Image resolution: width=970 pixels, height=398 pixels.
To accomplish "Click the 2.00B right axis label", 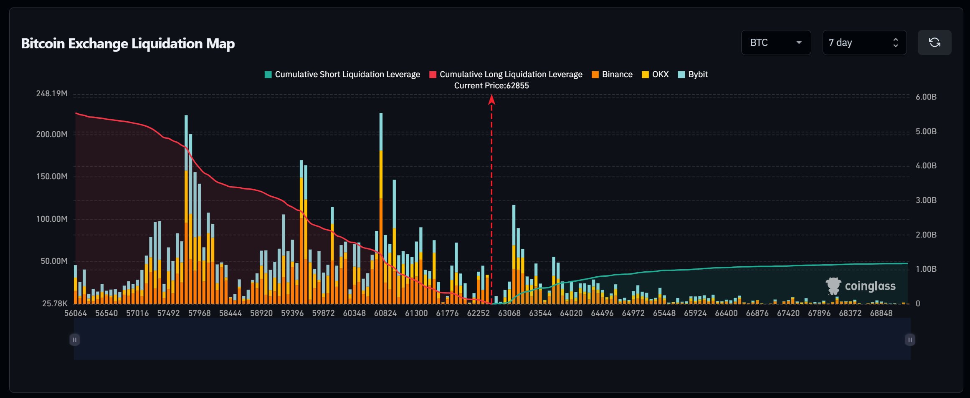I will (x=926, y=235).
